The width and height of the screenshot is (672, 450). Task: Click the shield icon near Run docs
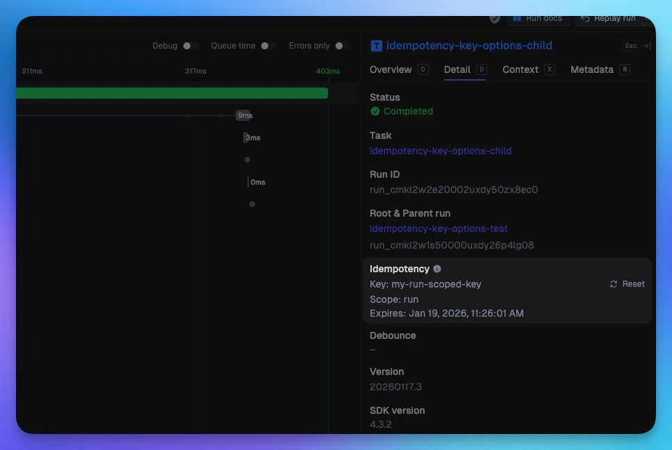tap(493, 19)
